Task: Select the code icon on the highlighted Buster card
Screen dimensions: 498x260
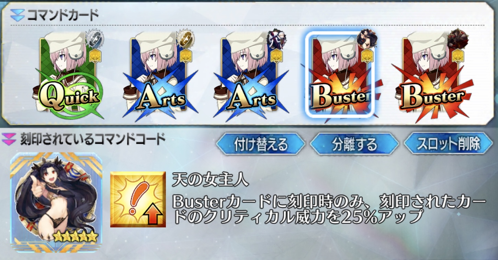Action: (367, 38)
